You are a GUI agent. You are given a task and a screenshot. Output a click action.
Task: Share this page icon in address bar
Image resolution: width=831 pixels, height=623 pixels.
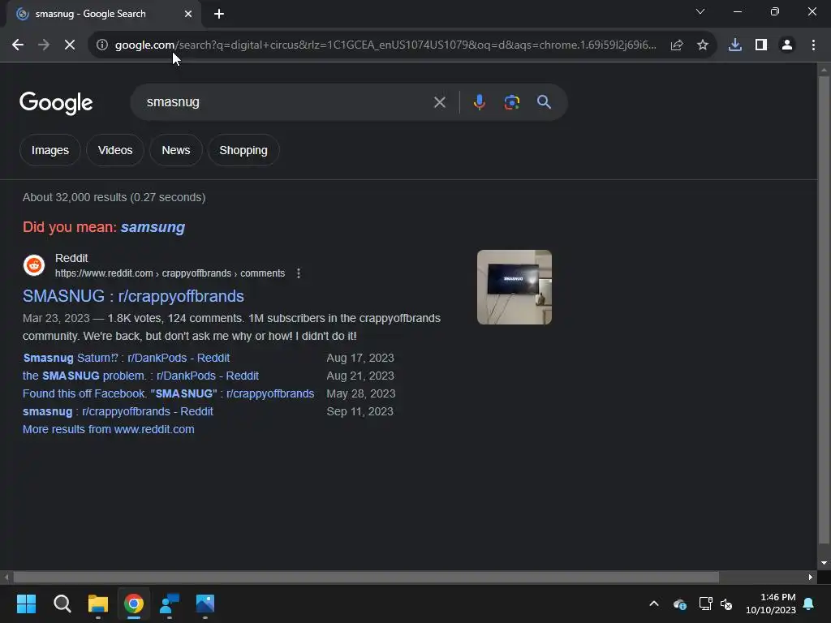[x=677, y=45]
